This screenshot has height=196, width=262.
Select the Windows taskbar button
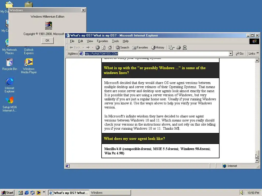point(110,193)
